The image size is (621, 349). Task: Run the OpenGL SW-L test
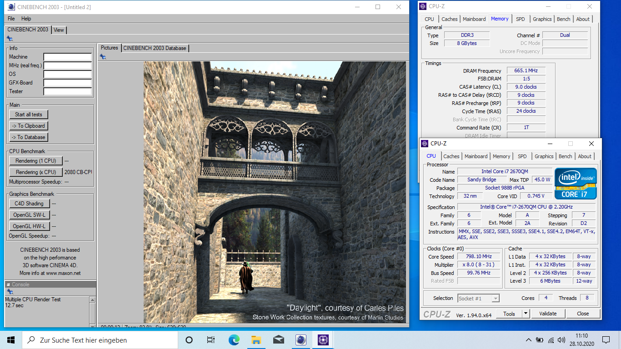tap(29, 215)
